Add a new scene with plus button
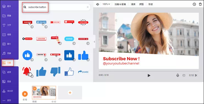Viewport: 204px width, 104px height. (70, 93)
